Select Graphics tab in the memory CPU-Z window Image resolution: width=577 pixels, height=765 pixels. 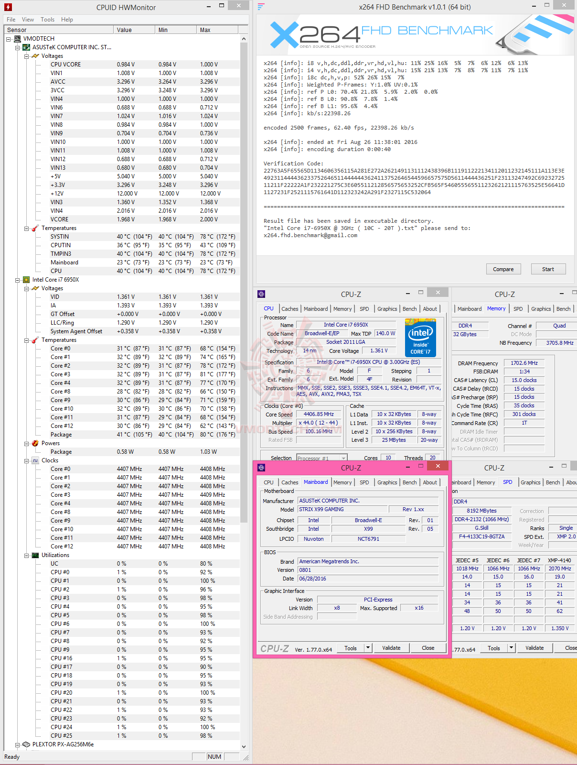click(541, 309)
